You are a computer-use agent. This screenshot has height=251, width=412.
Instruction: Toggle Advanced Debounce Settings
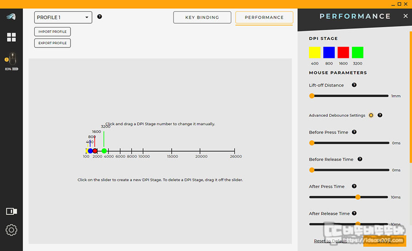371,115
